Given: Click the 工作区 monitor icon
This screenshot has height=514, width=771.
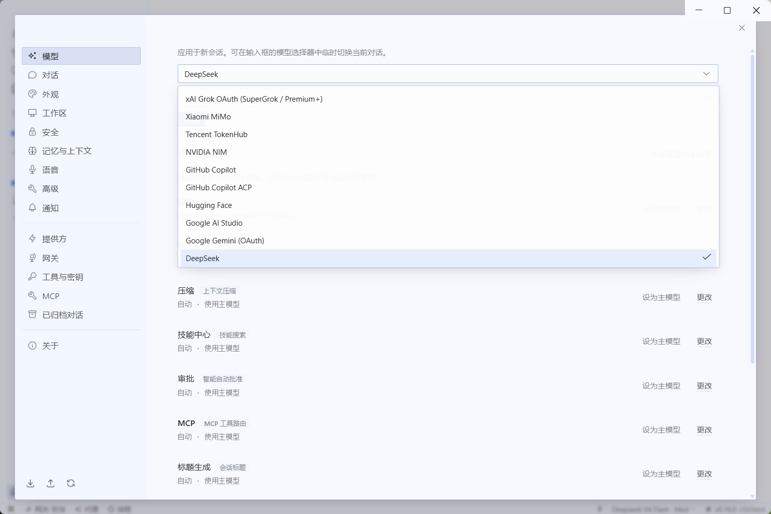Looking at the screenshot, I should [32, 113].
